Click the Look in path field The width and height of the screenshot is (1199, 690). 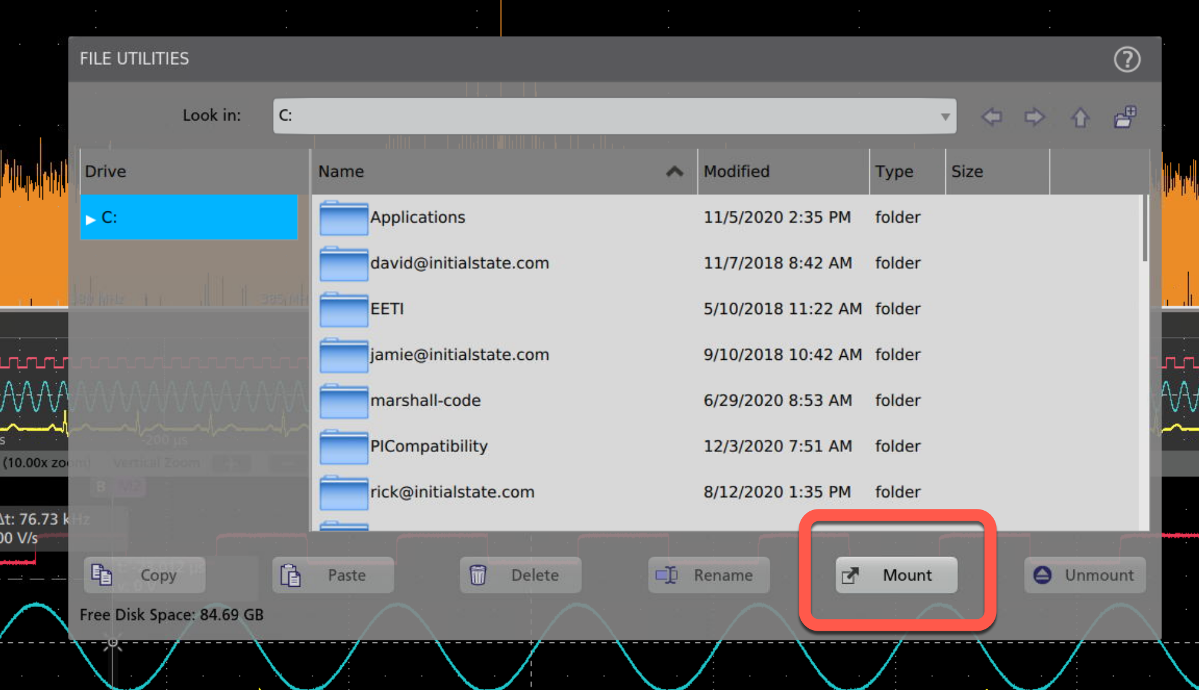click(614, 116)
